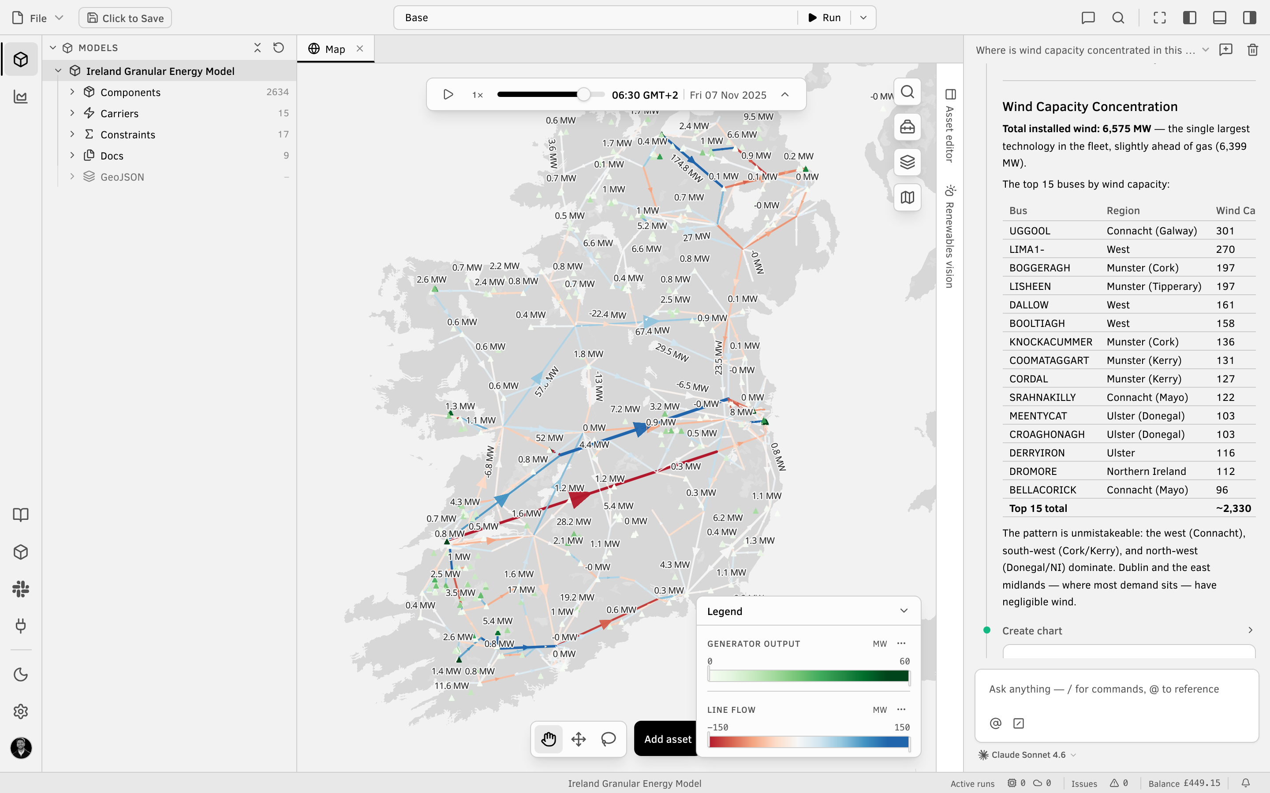Toggle the left sidebar panel icon

[1190, 18]
